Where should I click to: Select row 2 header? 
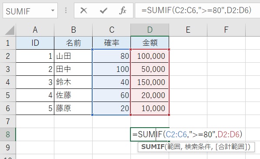pos(8,56)
